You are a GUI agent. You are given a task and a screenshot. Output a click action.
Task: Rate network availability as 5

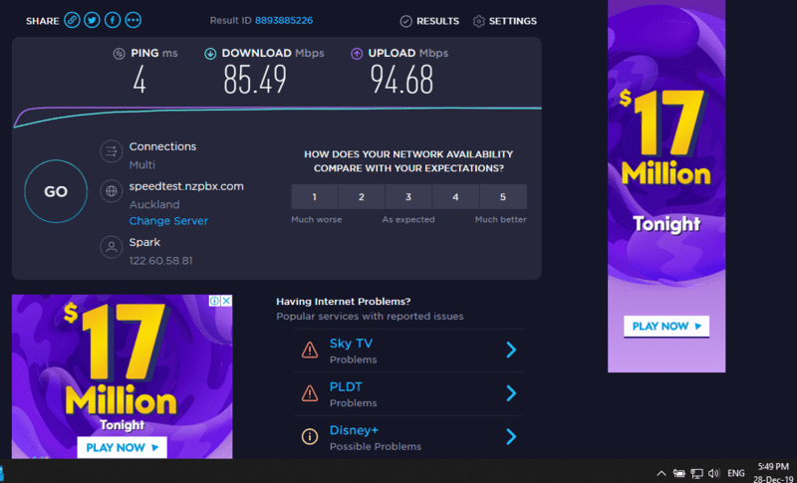point(503,196)
